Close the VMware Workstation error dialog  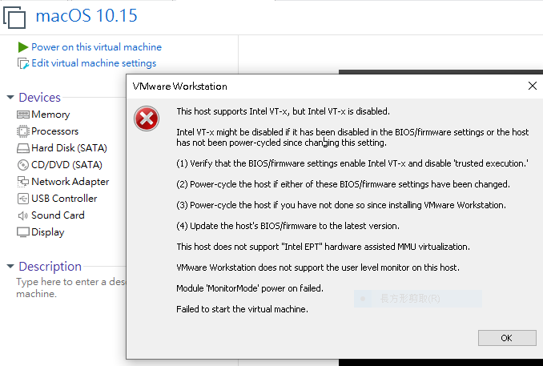(x=533, y=86)
